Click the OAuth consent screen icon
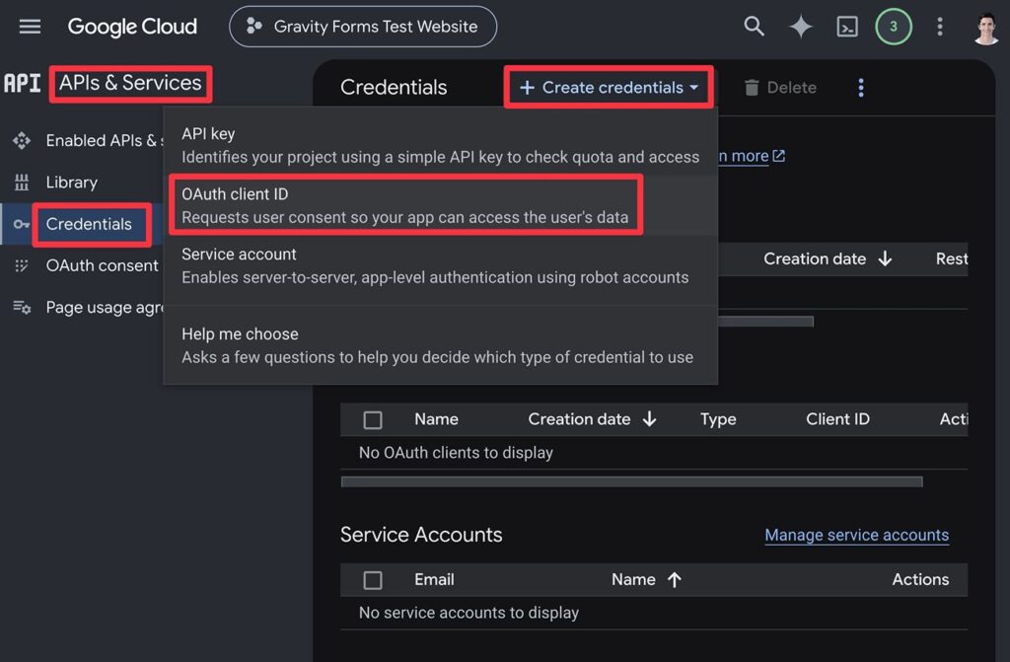Image resolution: width=1010 pixels, height=662 pixels. pos(22,265)
